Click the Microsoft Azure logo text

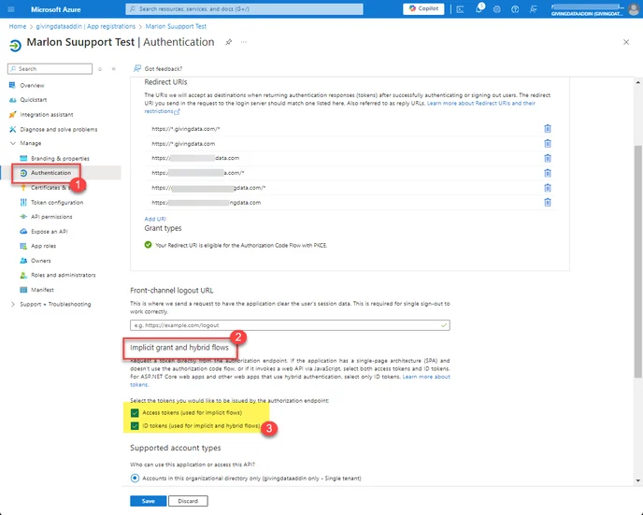coord(56,9)
